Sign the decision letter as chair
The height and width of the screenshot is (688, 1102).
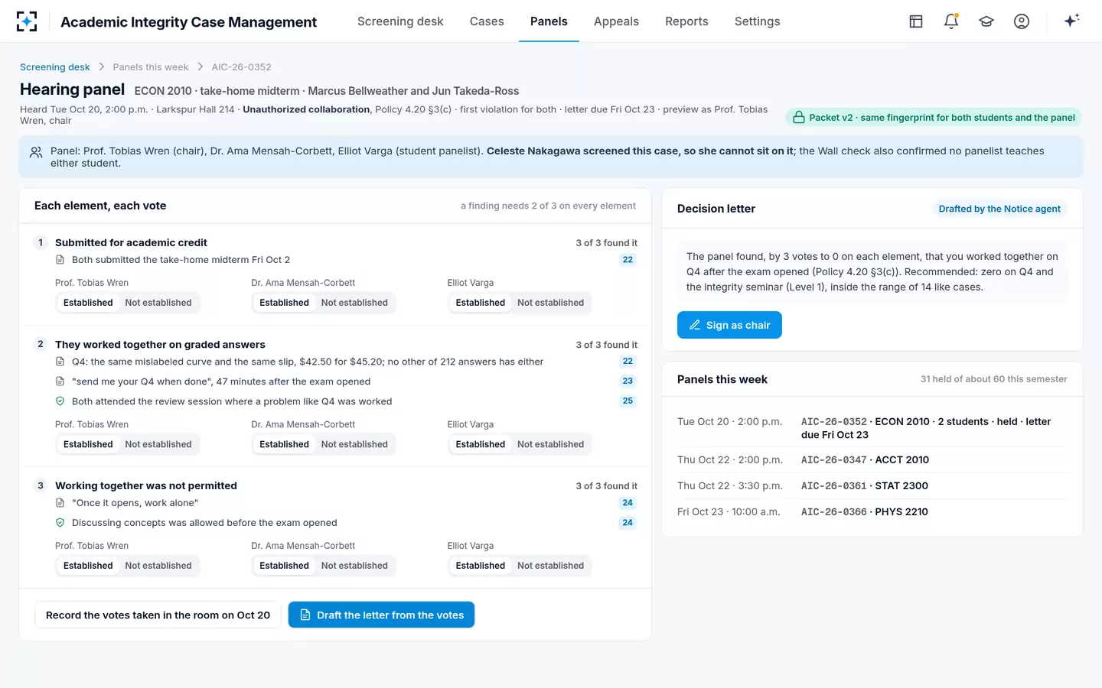pyautogui.click(x=729, y=325)
